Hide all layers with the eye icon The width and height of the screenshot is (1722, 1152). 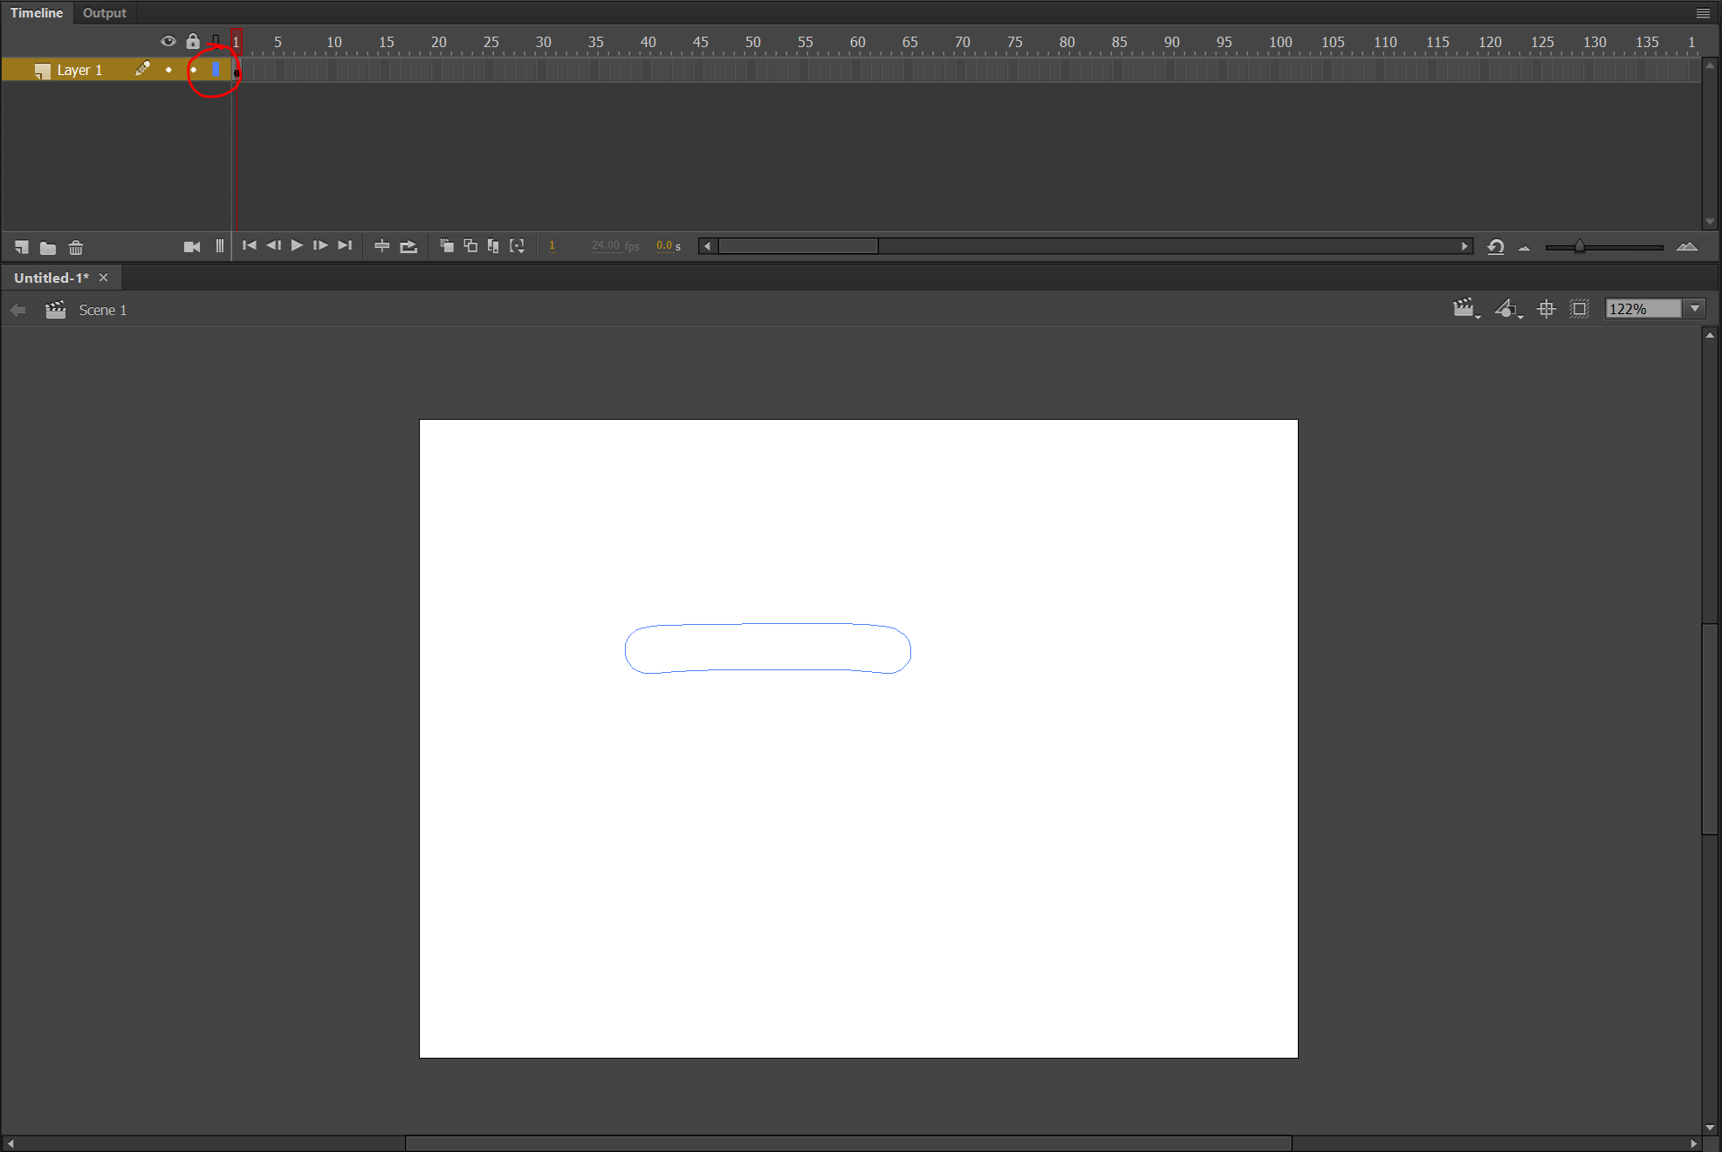168,41
